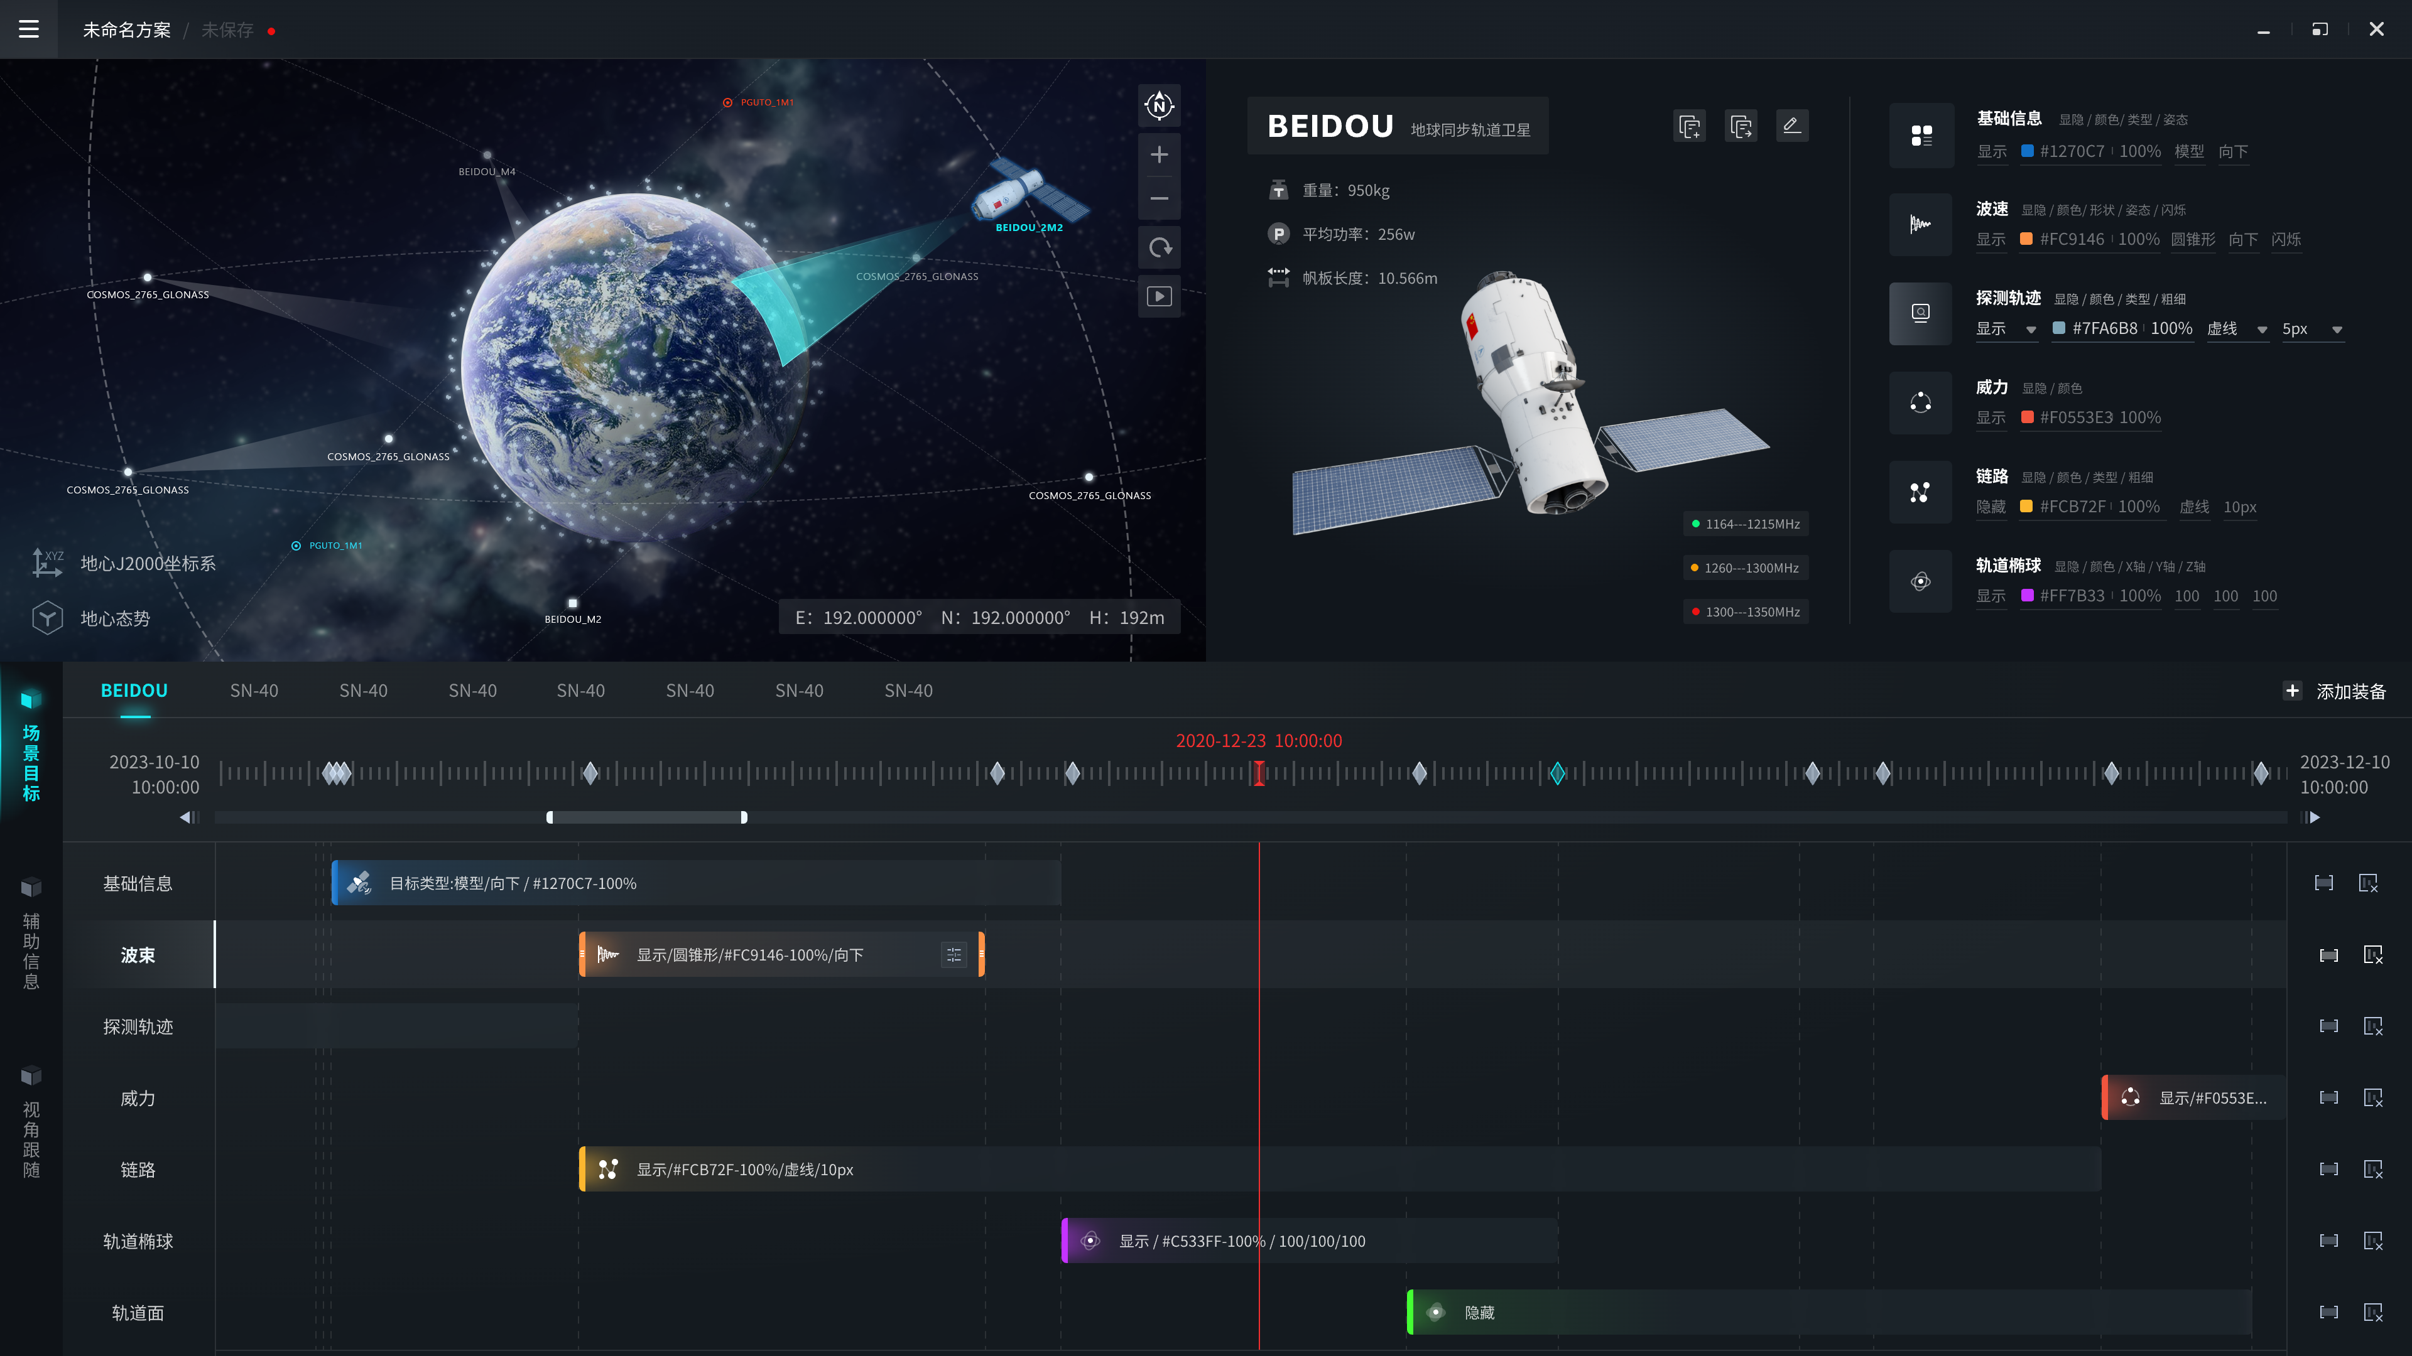The image size is (2412, 1356).
Task: Click the cyan highlighted timeline keyframe
Action: [1557, 773]
